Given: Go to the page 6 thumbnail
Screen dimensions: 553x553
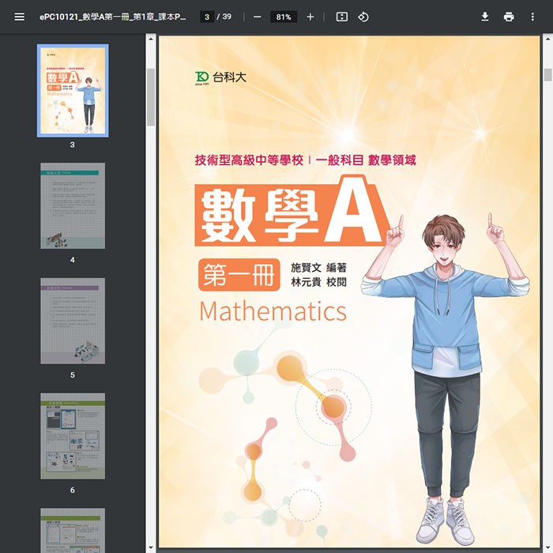Looking at the screenshot, I should click(x=73, y=436).
